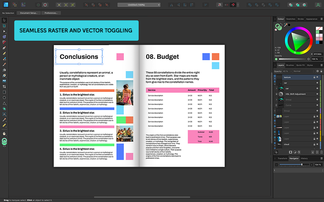324x202 pixels.
Task: Pick a hue on the colour wheel
Action: pyautogui.click(x=299, y=41)
